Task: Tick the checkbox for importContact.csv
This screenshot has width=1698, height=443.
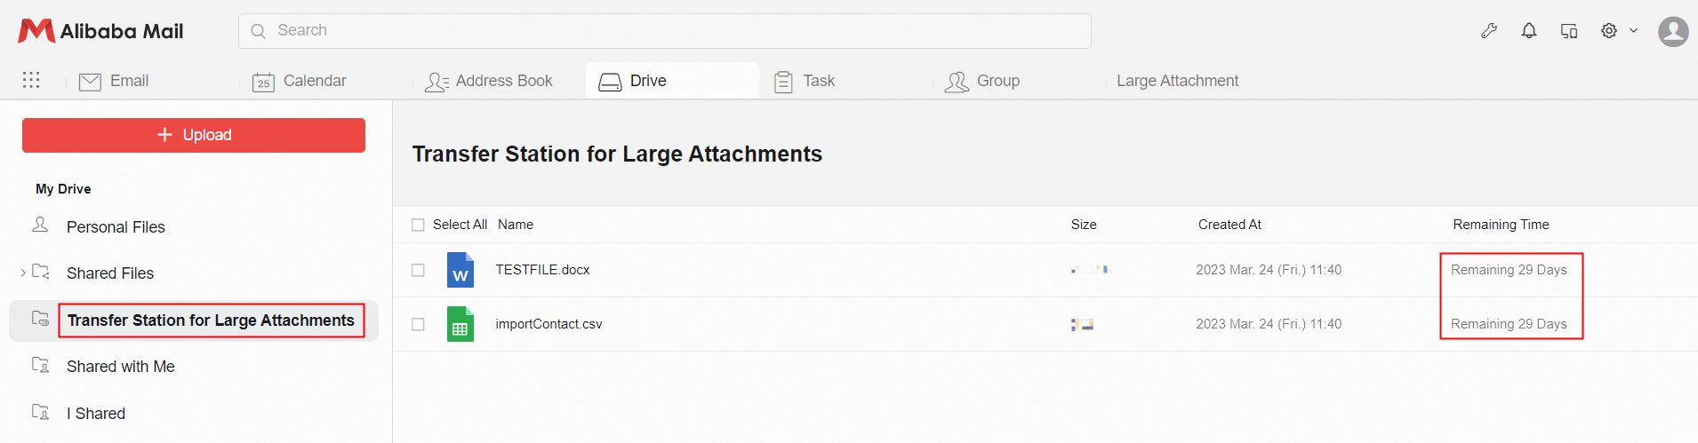Action: [418, 324]
